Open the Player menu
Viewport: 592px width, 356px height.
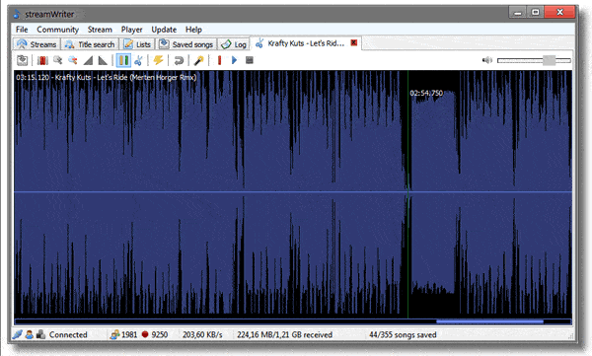[x=131, y=30]
